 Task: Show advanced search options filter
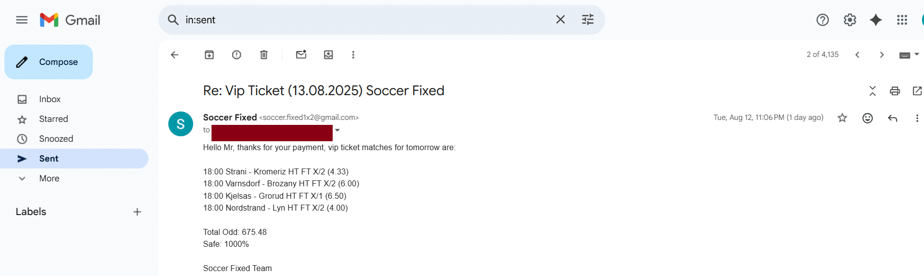coord(588,20)
